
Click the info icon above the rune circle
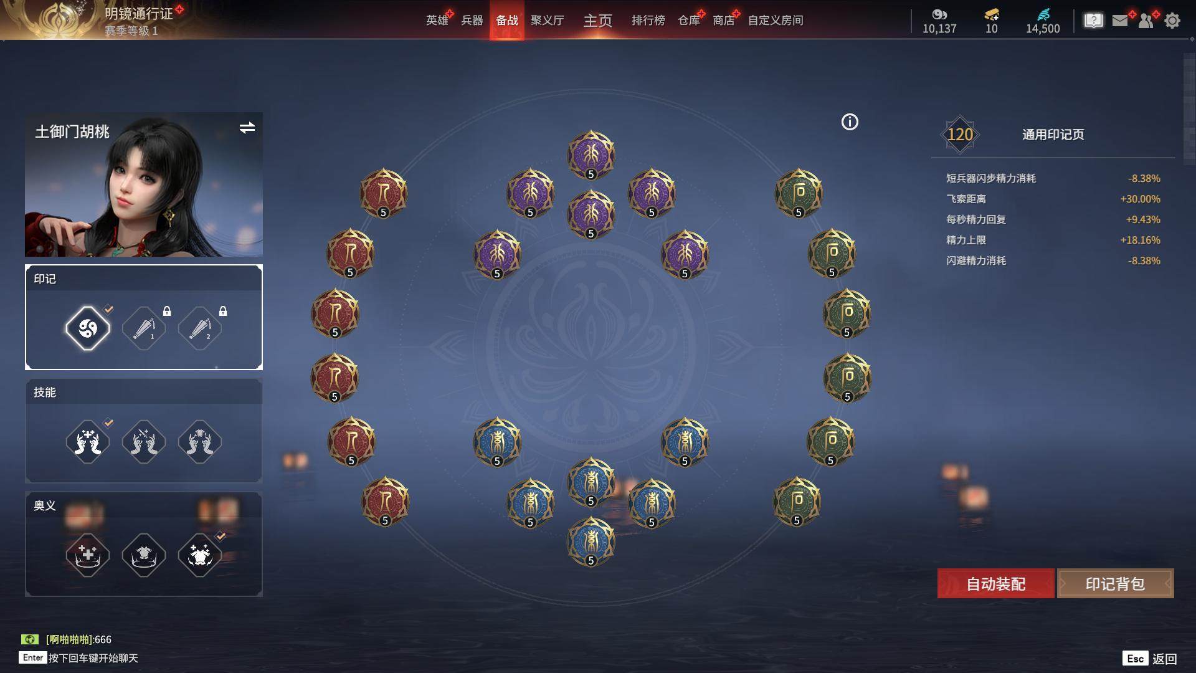(x=850, y=122)
